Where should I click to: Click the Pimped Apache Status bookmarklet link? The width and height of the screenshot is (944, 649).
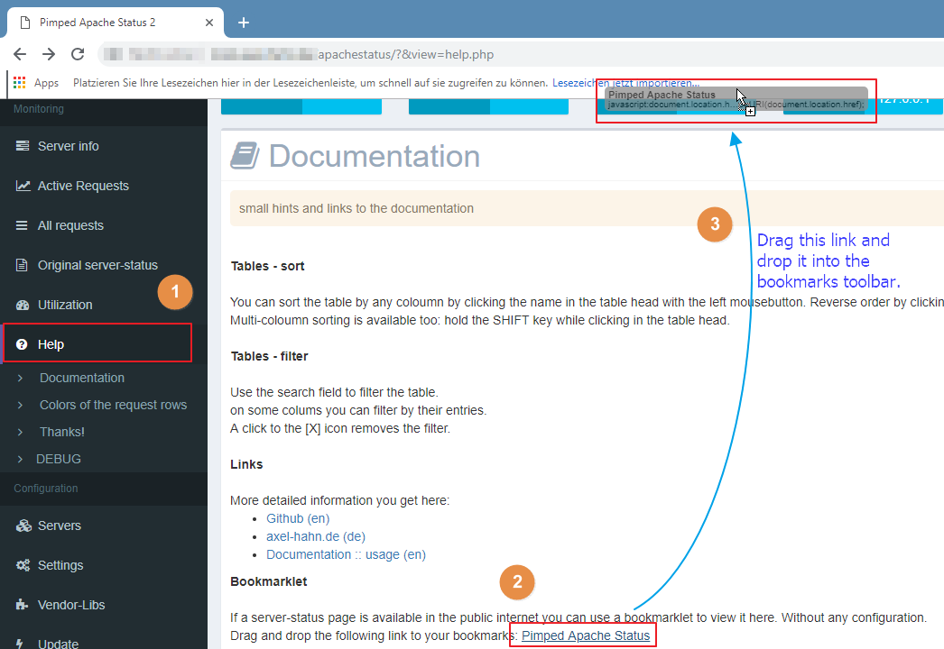[585, 635]
